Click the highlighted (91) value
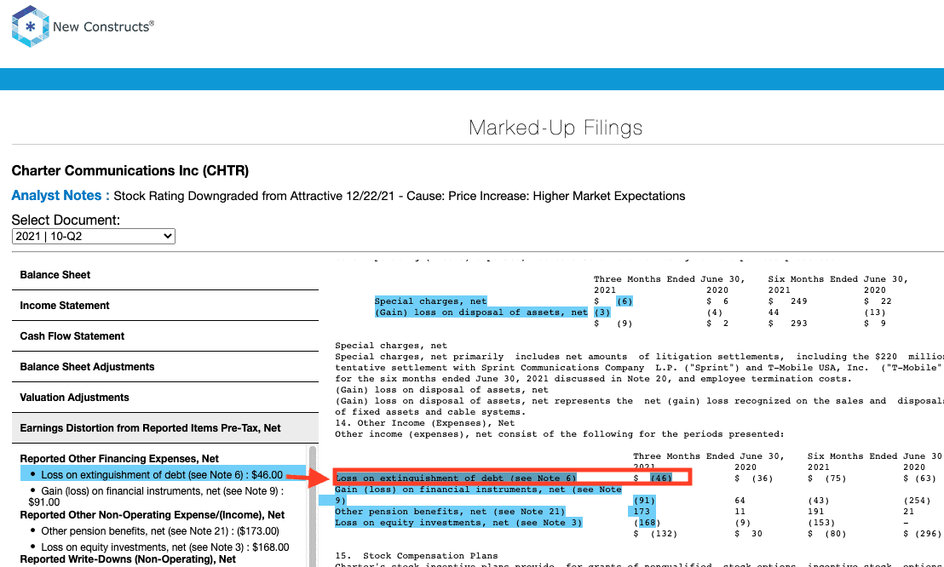This screenshot has width=944, height=567. (x=644, y=501)
